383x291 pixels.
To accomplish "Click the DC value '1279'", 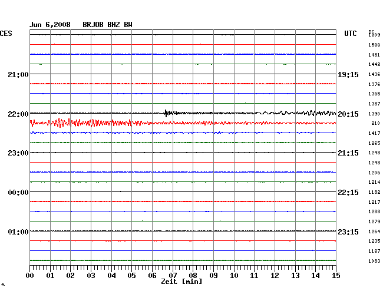I will pos(374,221).
